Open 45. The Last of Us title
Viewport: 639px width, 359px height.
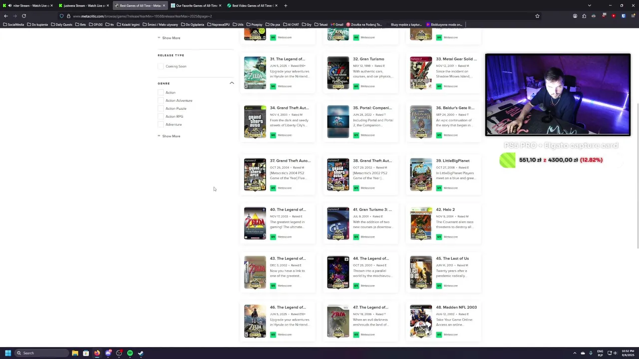pos(452,258)
